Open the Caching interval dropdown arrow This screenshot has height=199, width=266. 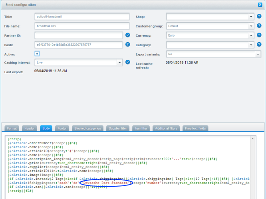(119, 62)
